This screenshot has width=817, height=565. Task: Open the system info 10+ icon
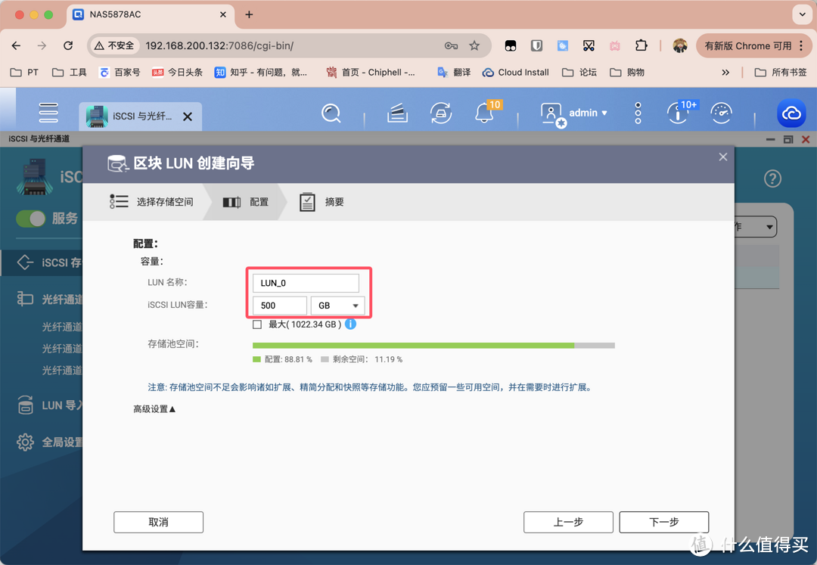(678, 113)
